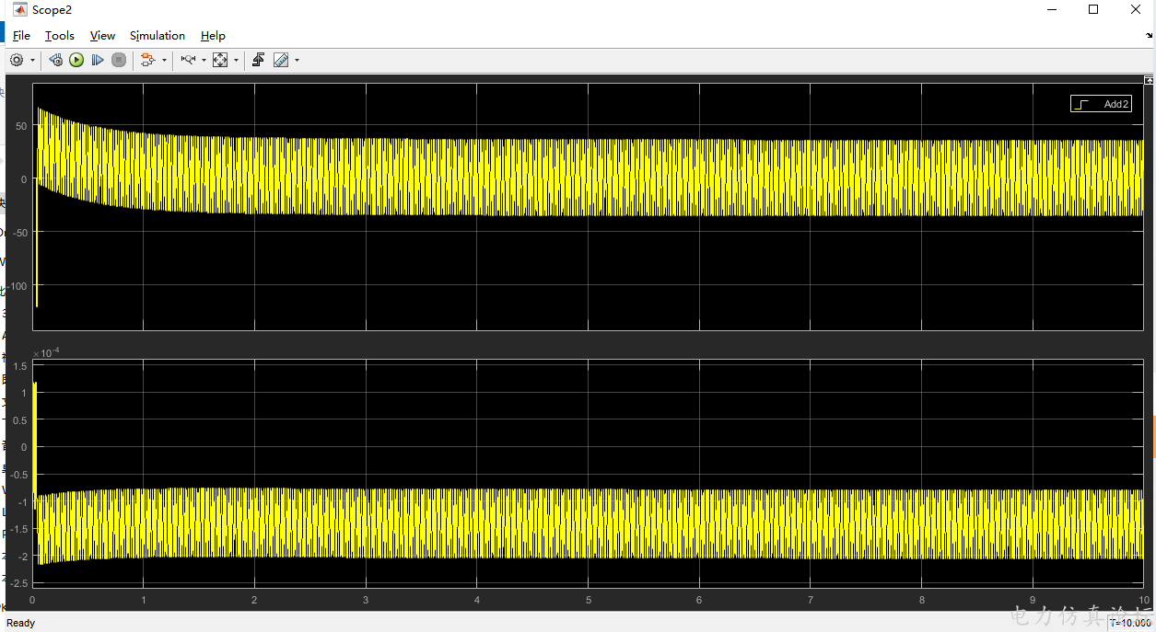
Task: Open the dropdown beside the highlight block icon
Action: click(164, 60)
